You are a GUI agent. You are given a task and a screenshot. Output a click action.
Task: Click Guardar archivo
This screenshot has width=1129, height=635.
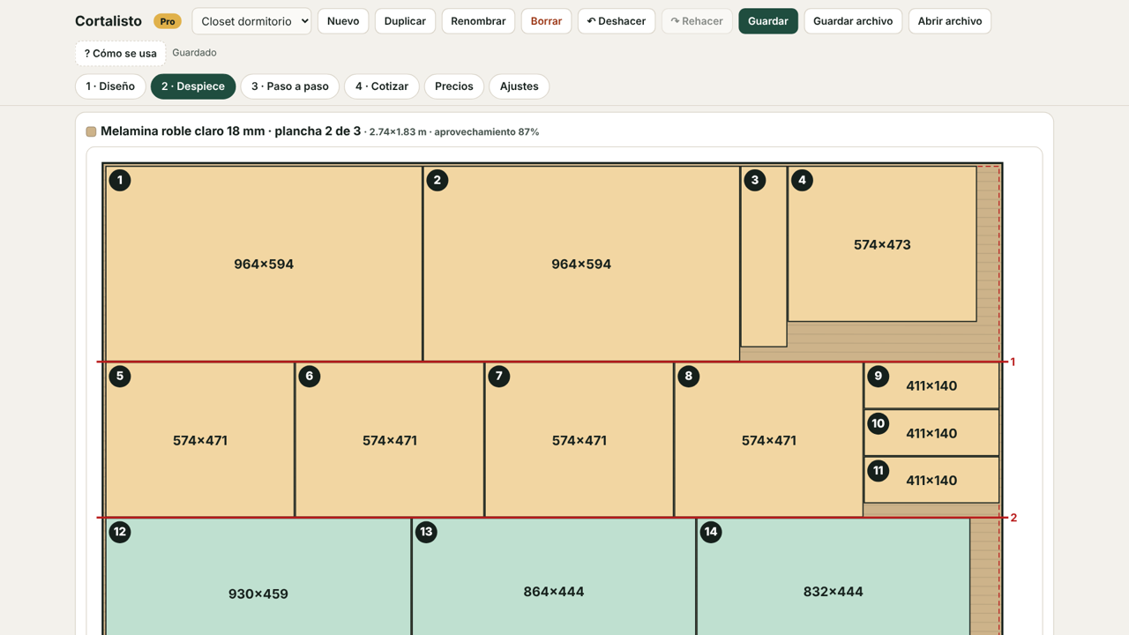(853, 21)
